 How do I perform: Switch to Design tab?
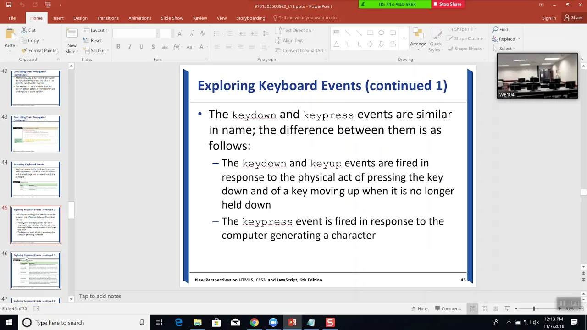click(x=80, y=18)
